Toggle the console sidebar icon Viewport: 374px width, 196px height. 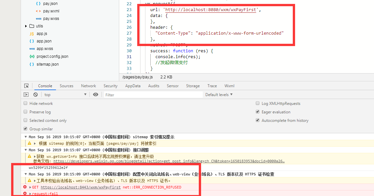coord(26,95)
